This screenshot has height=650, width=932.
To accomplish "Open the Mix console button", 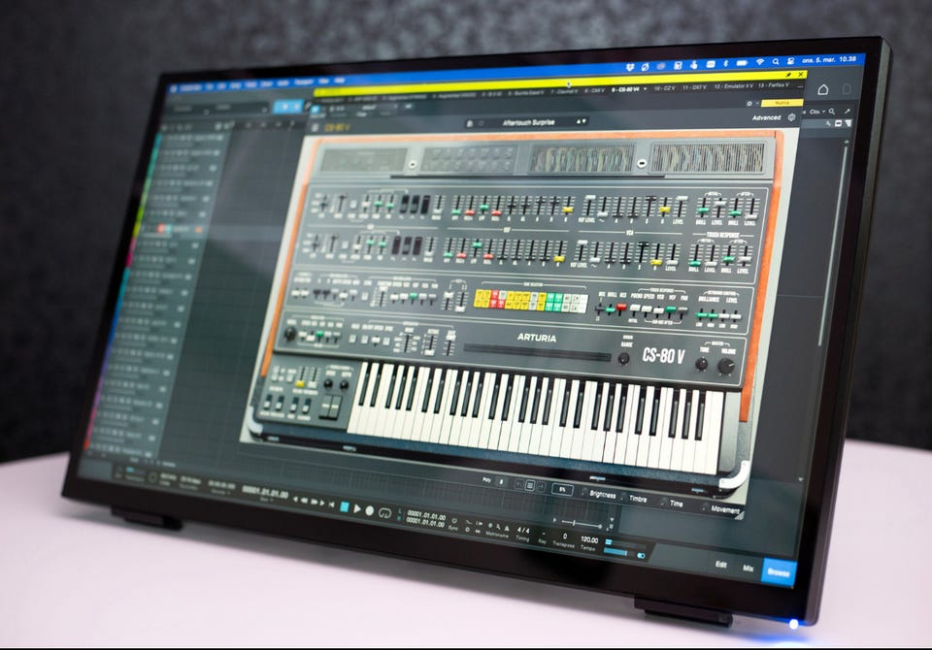I will coord(748,569).
